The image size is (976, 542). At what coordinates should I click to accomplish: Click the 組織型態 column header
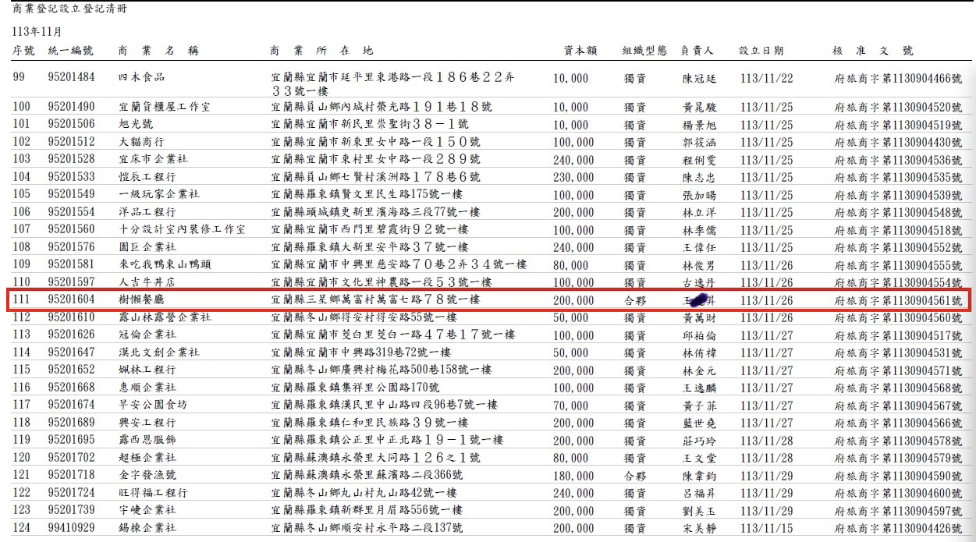tap(644, 51)
